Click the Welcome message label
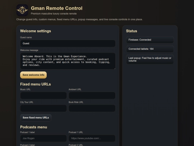 [x=29, y=50]
